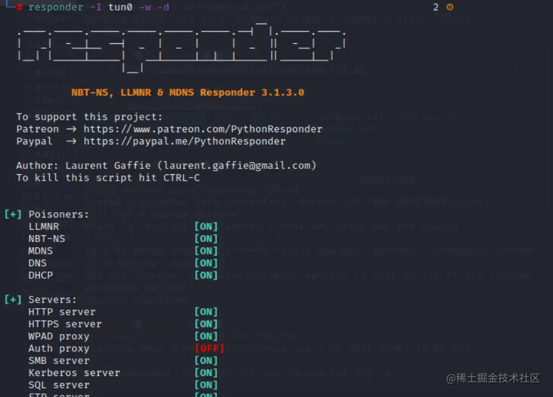Click the DHCP poisoner label

pyautogui.click(x=40, y=275)
